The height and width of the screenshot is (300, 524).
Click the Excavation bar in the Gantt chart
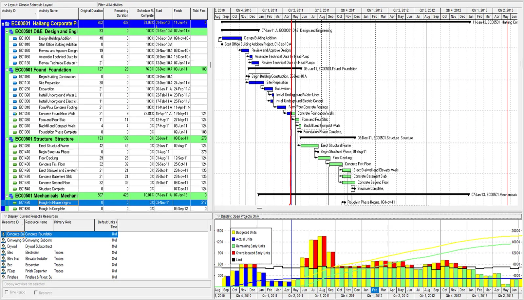pyautogui.click(x=269, y=89)
